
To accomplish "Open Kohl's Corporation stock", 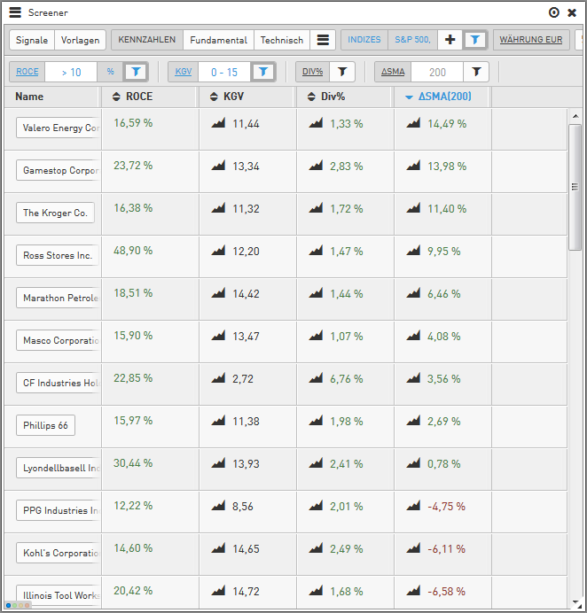I will pos(58,553).
